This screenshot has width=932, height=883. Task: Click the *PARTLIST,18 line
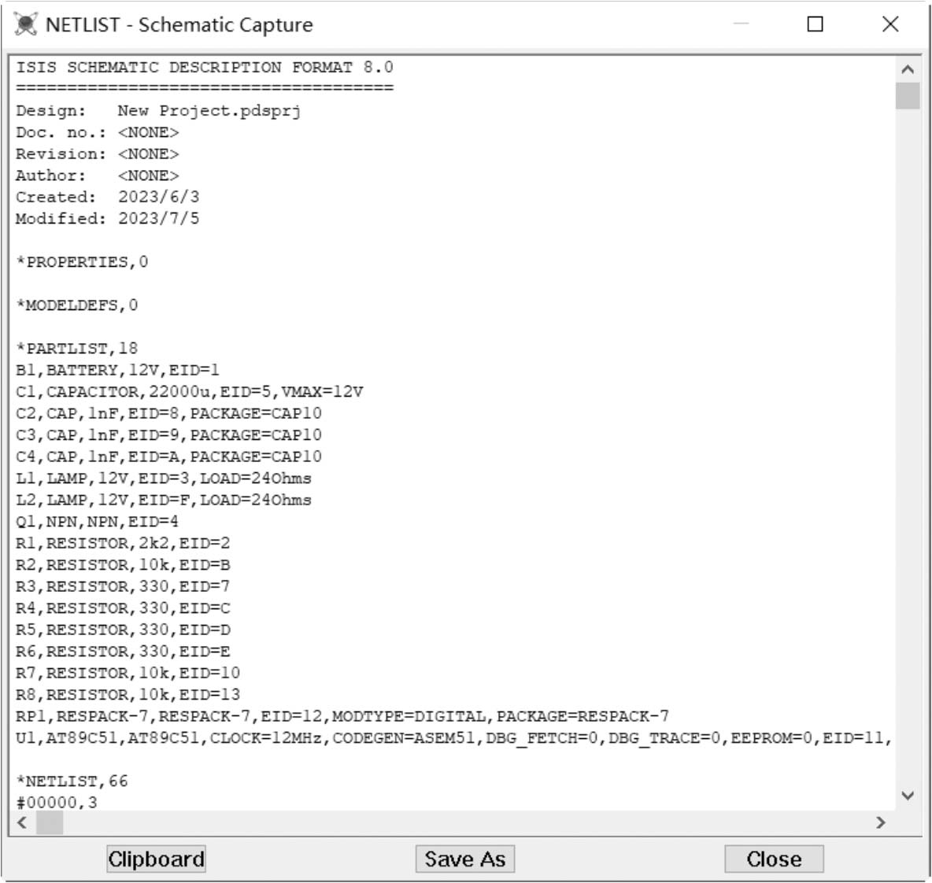point(76,348)
